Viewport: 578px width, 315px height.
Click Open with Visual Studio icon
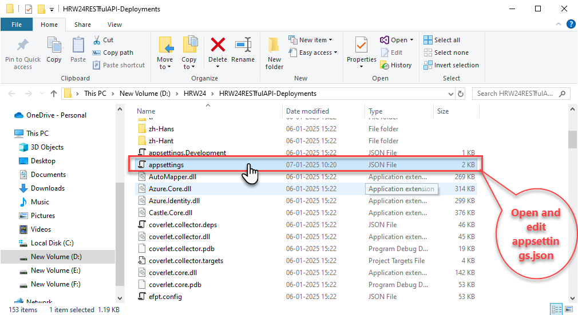pos(385,40)
